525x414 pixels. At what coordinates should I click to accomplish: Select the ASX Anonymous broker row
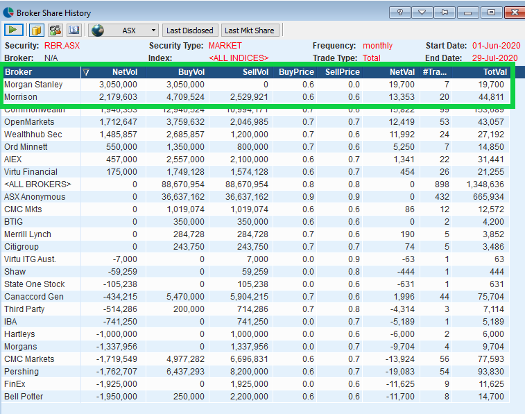(256, 197)
